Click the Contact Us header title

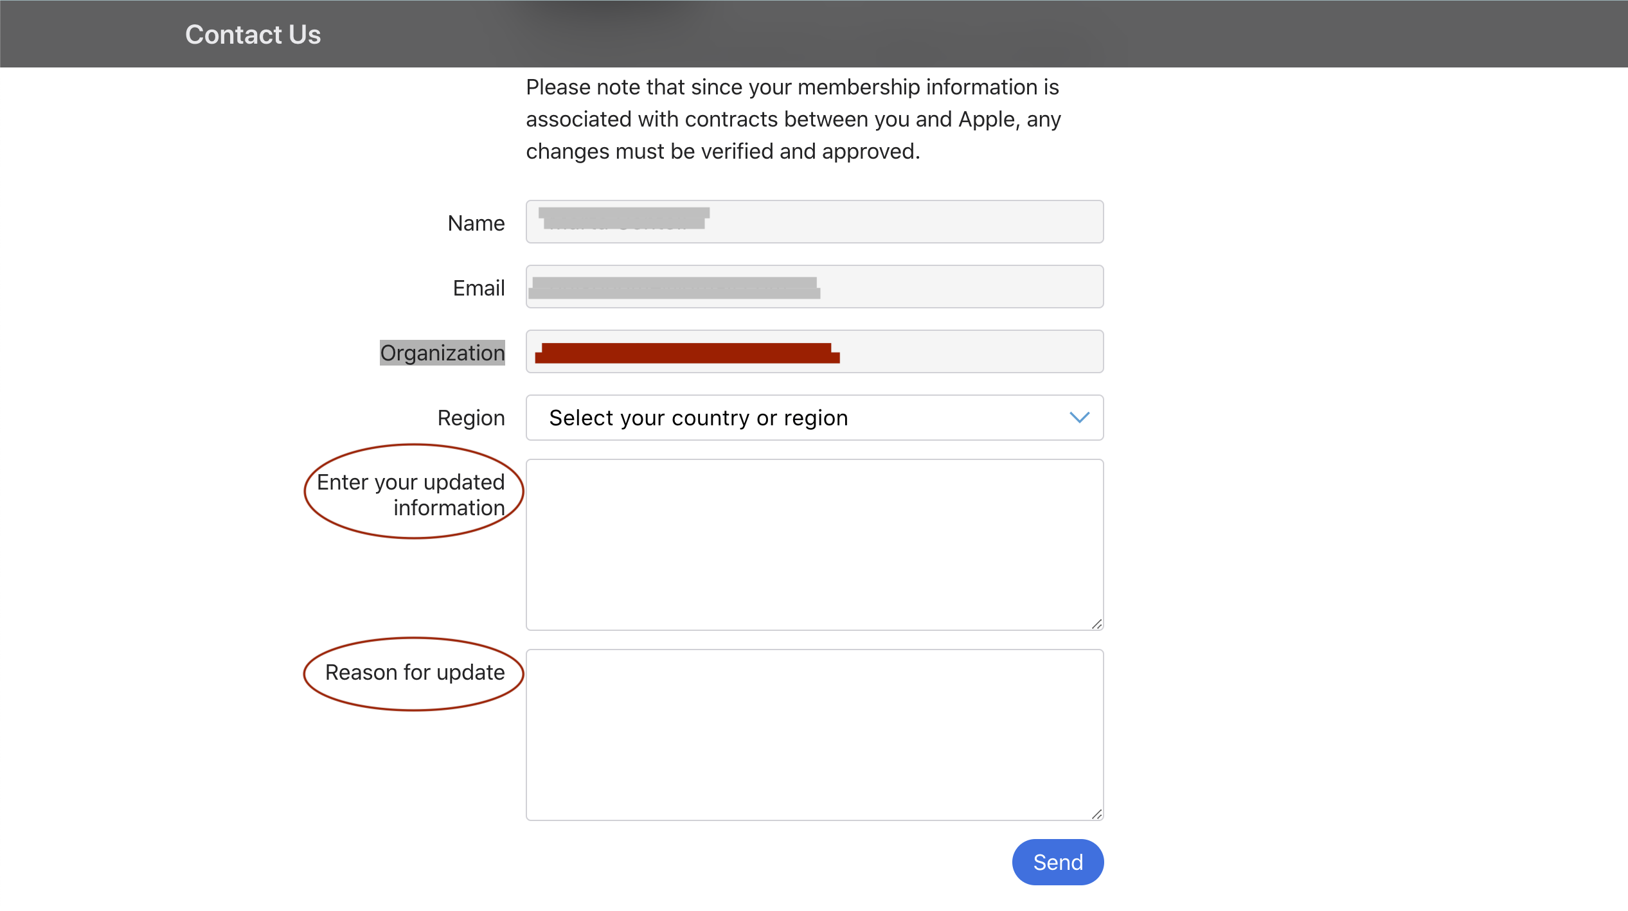253,35
